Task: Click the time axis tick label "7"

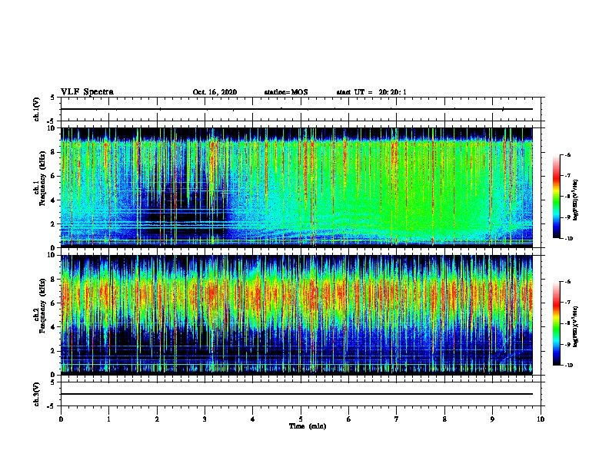Action: [397, 419]
